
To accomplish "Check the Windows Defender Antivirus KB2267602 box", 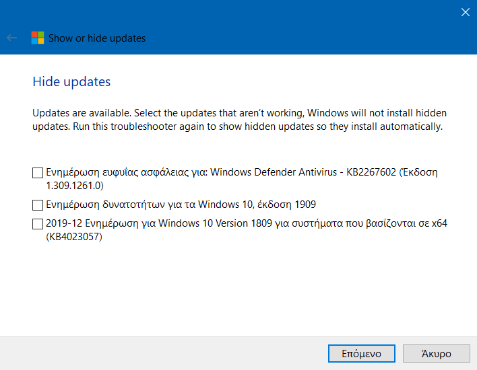I will [38, 173].
